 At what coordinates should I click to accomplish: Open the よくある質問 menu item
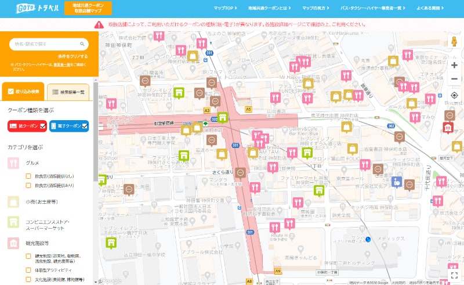tap(430, 8)
